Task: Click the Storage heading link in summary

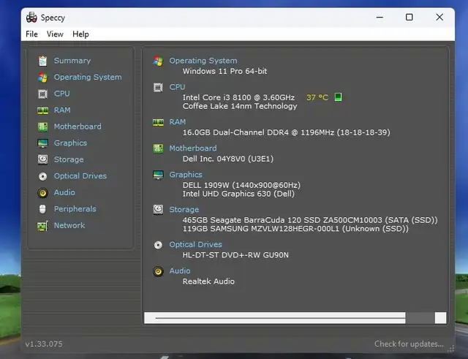Action: tap(184, 210)
